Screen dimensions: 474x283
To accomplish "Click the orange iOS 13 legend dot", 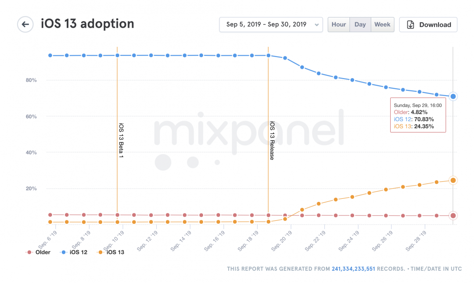I will tap(101, 252).
